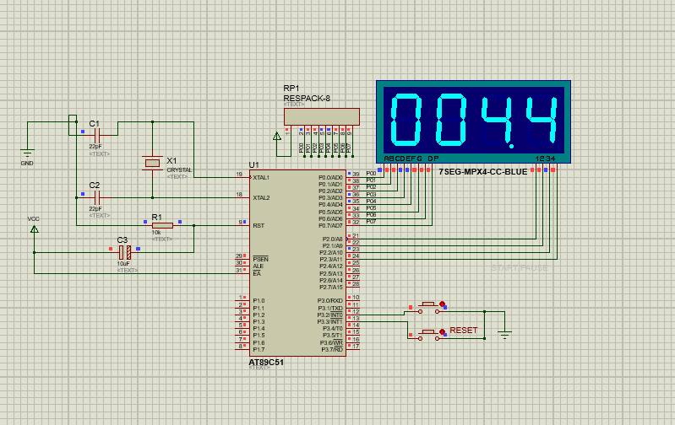Click the rightmost 4 digit on the display
Image resolution: width=675 pixels, height=425 pixels.
coord(542,120)
